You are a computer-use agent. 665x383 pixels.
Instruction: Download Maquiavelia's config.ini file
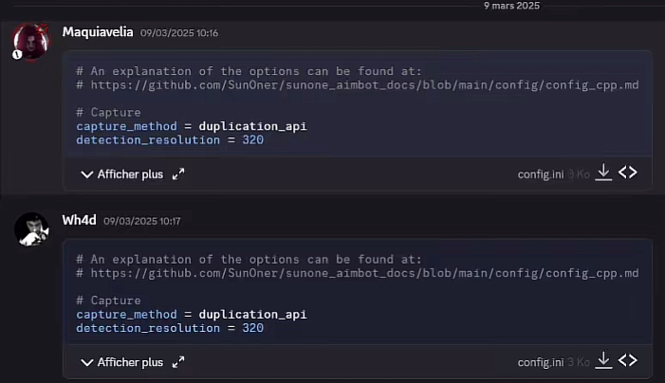[603, 173]
